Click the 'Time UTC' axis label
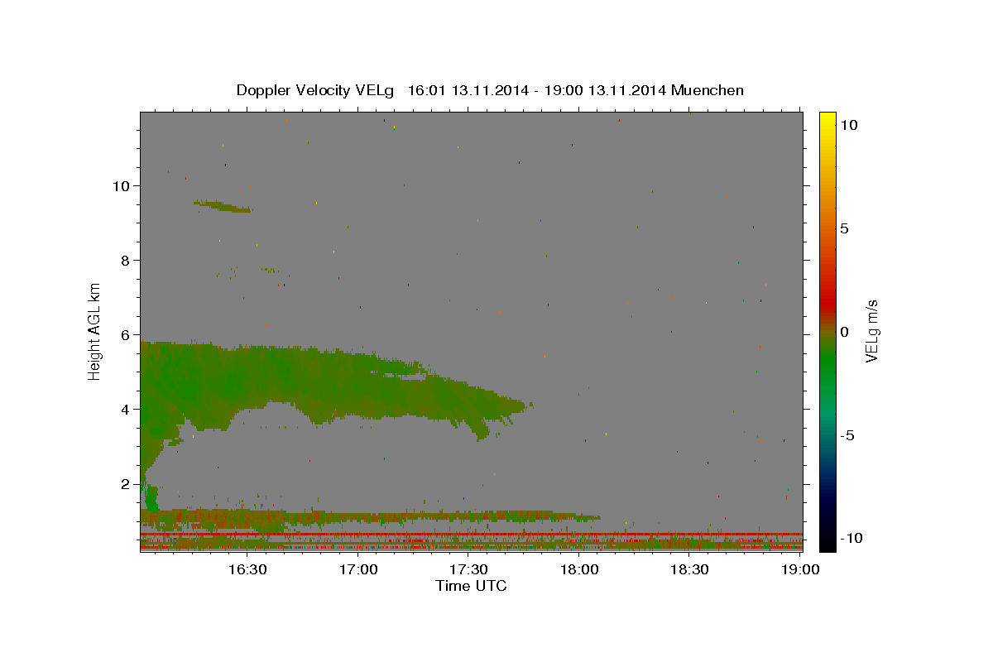Image resolution: width=993 pixels, height=662 pixels. pos(471,586)
